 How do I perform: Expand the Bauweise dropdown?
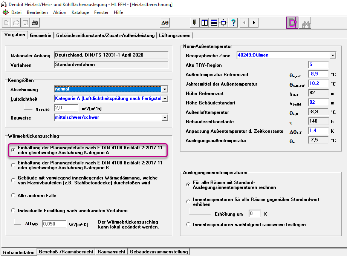pyautogui.click(x=165, y=117)
